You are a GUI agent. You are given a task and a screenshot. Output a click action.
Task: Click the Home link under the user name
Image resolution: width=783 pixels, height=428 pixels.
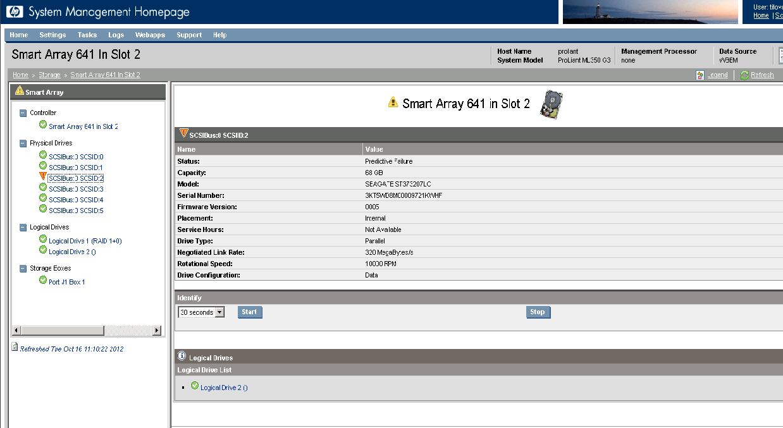761,16
